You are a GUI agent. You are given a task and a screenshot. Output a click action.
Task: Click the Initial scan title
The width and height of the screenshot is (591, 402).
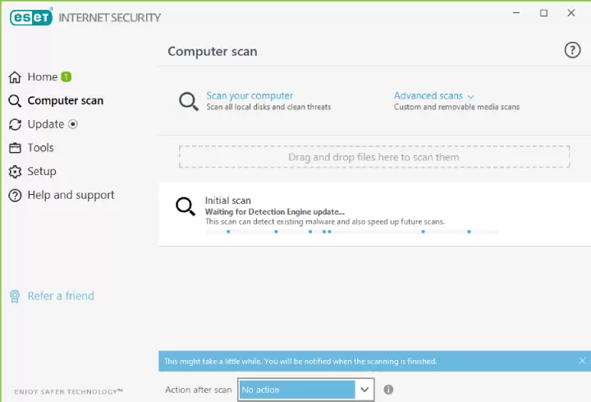[227, 201]
